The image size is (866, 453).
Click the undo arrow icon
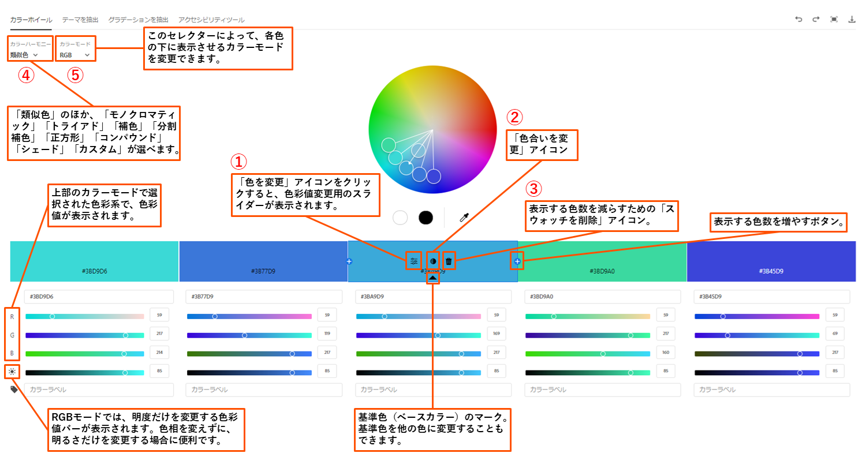tap(798, 19)
